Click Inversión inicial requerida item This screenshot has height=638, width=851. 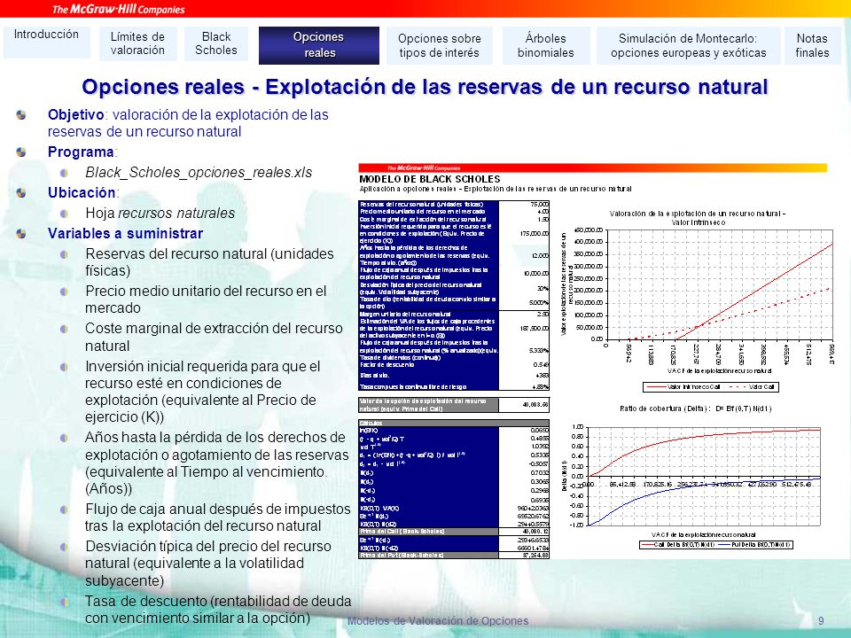click(x=202, y=391)
